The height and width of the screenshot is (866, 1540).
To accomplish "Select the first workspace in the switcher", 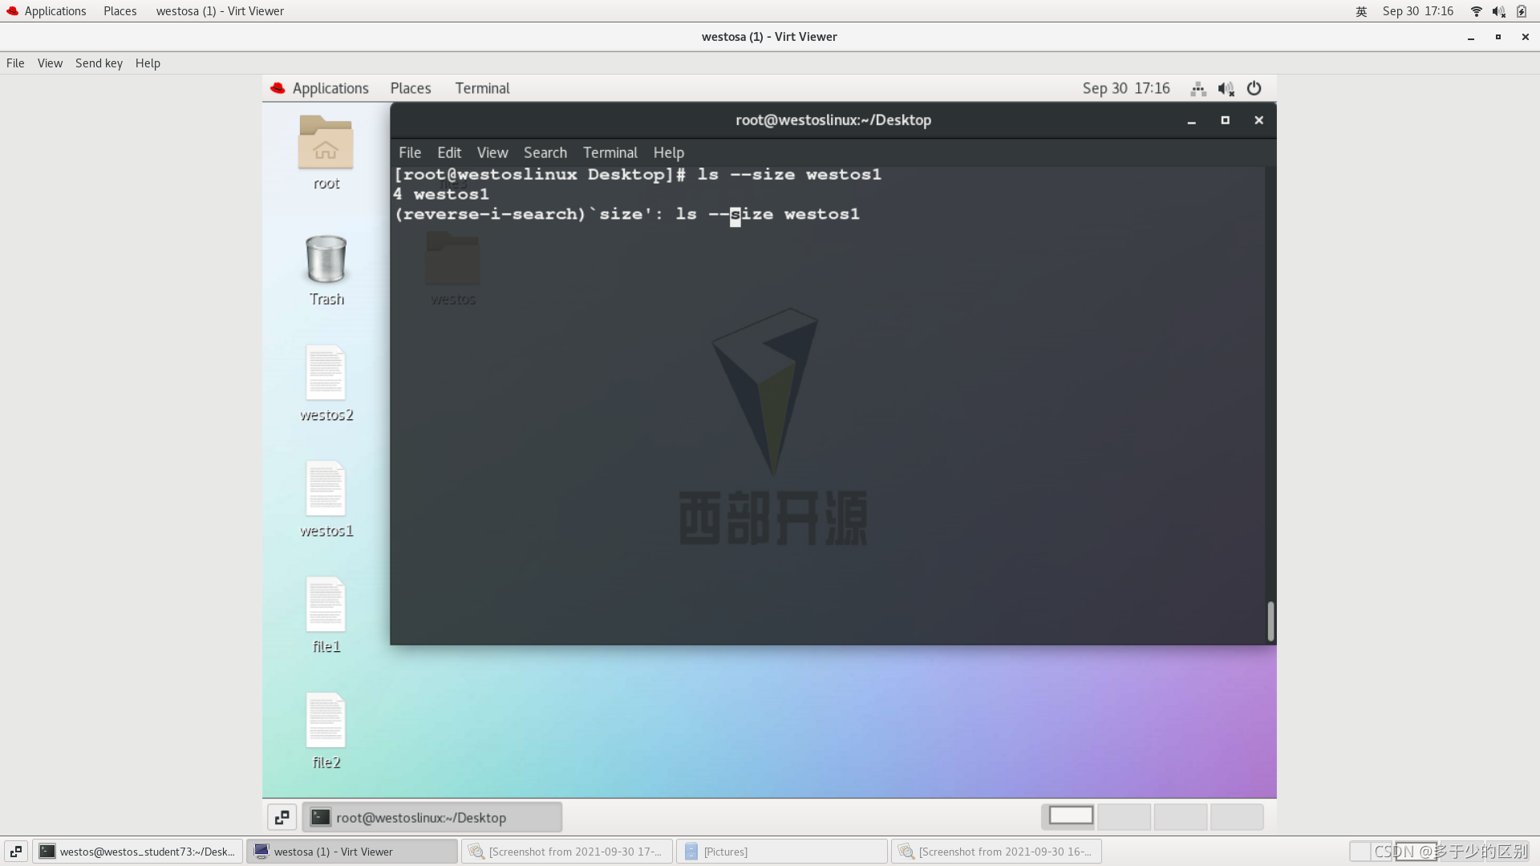I will pyautogui.click(x=1071, y=816).
